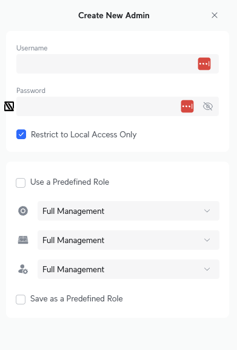Screen dimensions: 237x350
Task: Click the black striped extension icon beside Password
Action: tap(9, 106)
